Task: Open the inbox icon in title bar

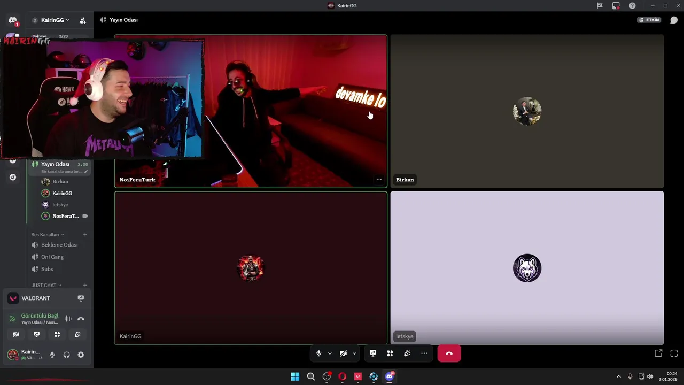Action: pyautogui.click(x=616, y=5)
